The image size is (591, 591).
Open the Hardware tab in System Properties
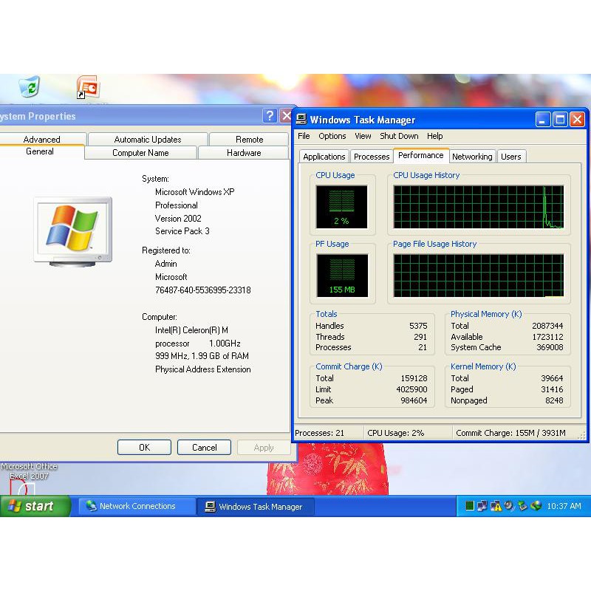point(244,153)
